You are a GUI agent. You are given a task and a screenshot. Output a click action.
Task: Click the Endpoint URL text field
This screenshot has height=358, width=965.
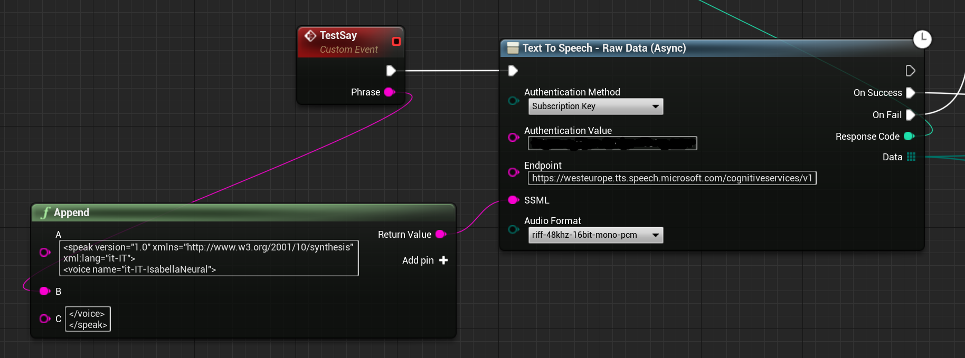[x=672, y=178]
